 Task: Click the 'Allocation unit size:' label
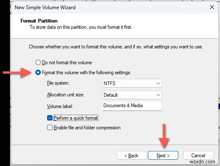tap(66, 95)
